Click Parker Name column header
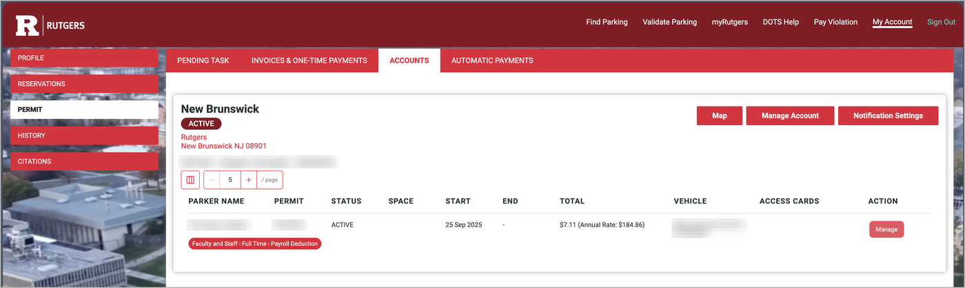 tap(216, 201)
